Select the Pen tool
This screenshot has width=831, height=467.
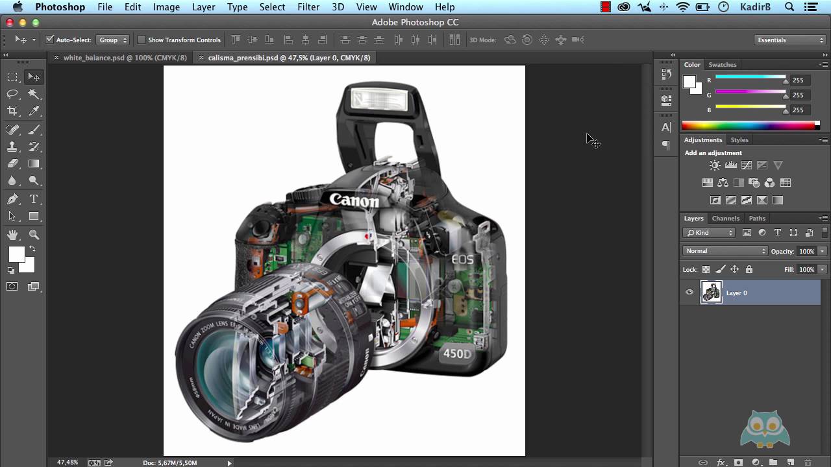point(12,199)
